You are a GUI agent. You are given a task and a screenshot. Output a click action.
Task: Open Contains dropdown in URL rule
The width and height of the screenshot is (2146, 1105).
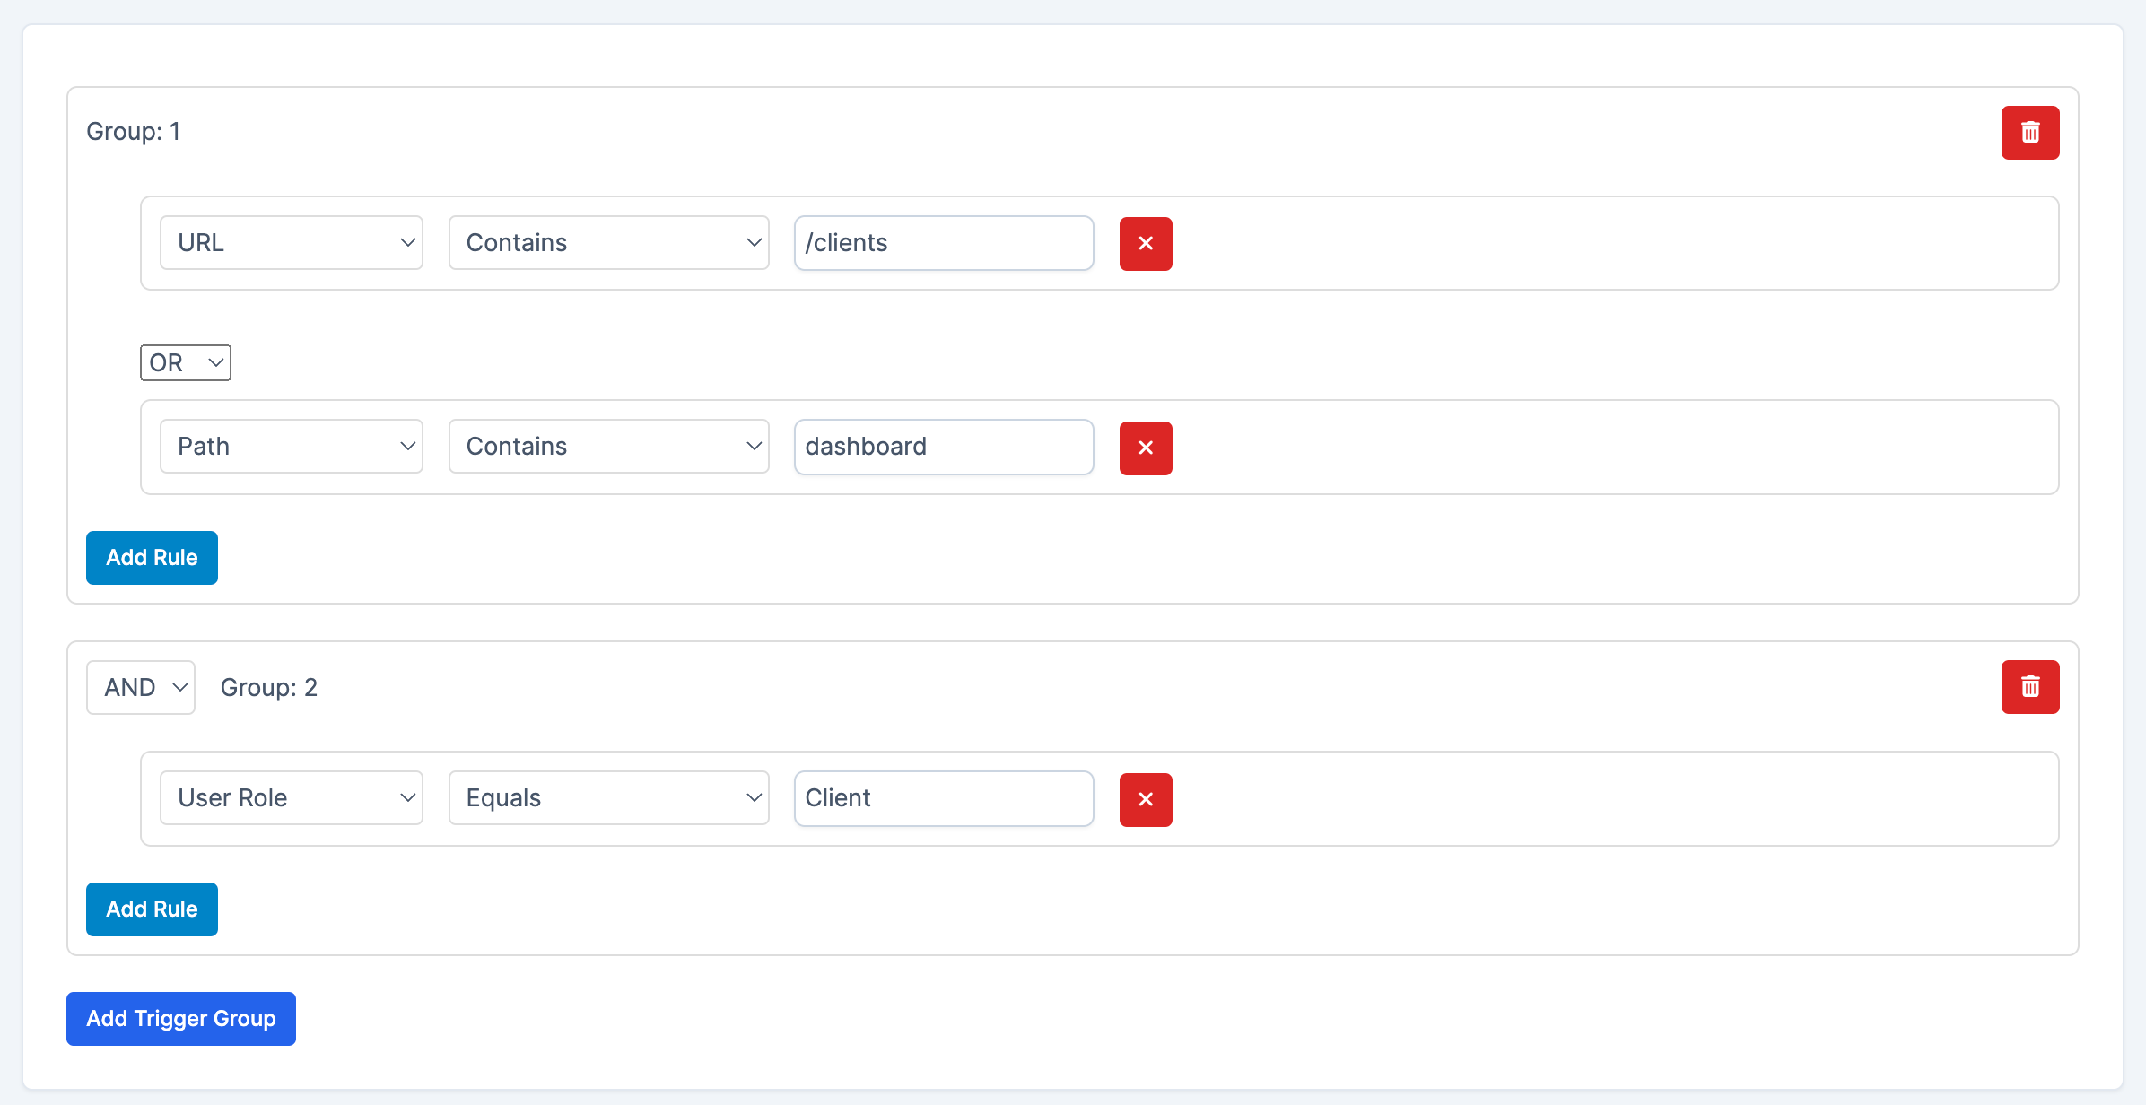608,243
